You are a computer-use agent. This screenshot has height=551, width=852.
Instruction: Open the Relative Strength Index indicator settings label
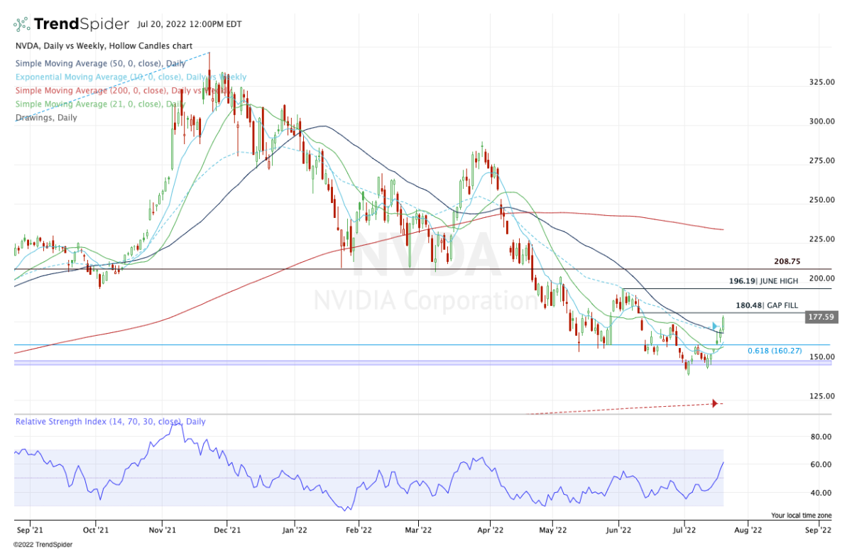(x=111, y=421)
